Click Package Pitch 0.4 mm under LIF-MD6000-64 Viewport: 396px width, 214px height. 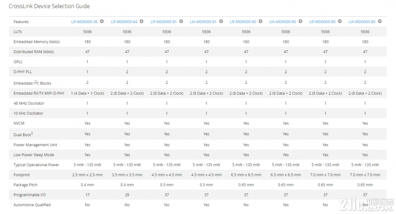(127, 185)
